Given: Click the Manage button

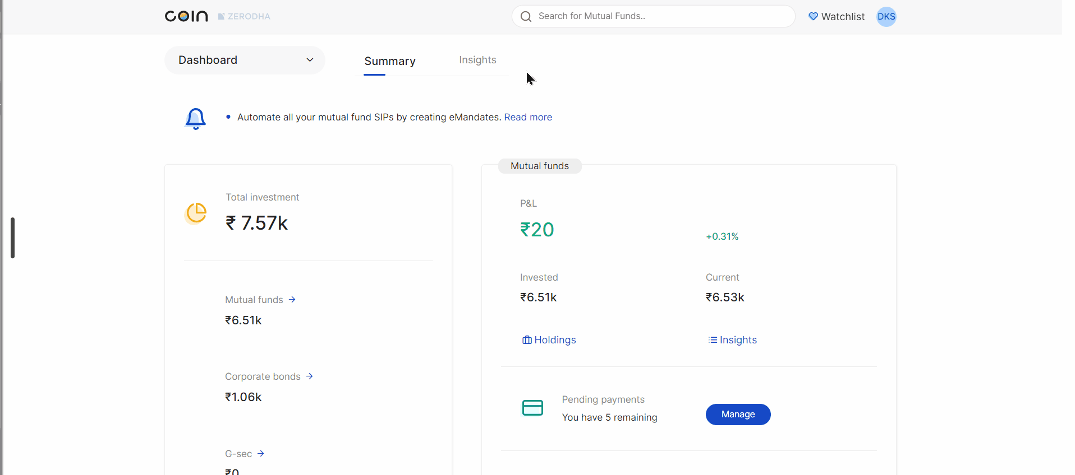Looking at the screenshot, I should (738, 415).
